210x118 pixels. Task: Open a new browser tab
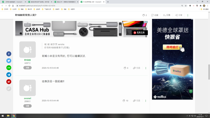(108, 2)
